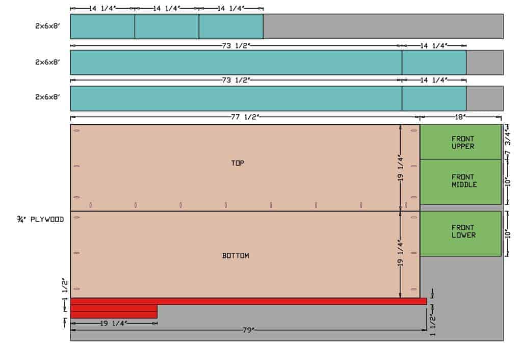Viewport: 522px width, 343px height.
Task: Click the long teal piece in the middle board
Action: [x=236, y=63]
